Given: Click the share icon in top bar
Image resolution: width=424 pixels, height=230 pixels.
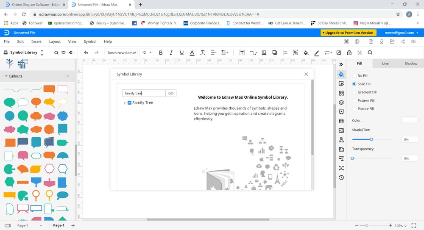Looking at the screenshot, I should pyautogui.click(x=403, y=42).
